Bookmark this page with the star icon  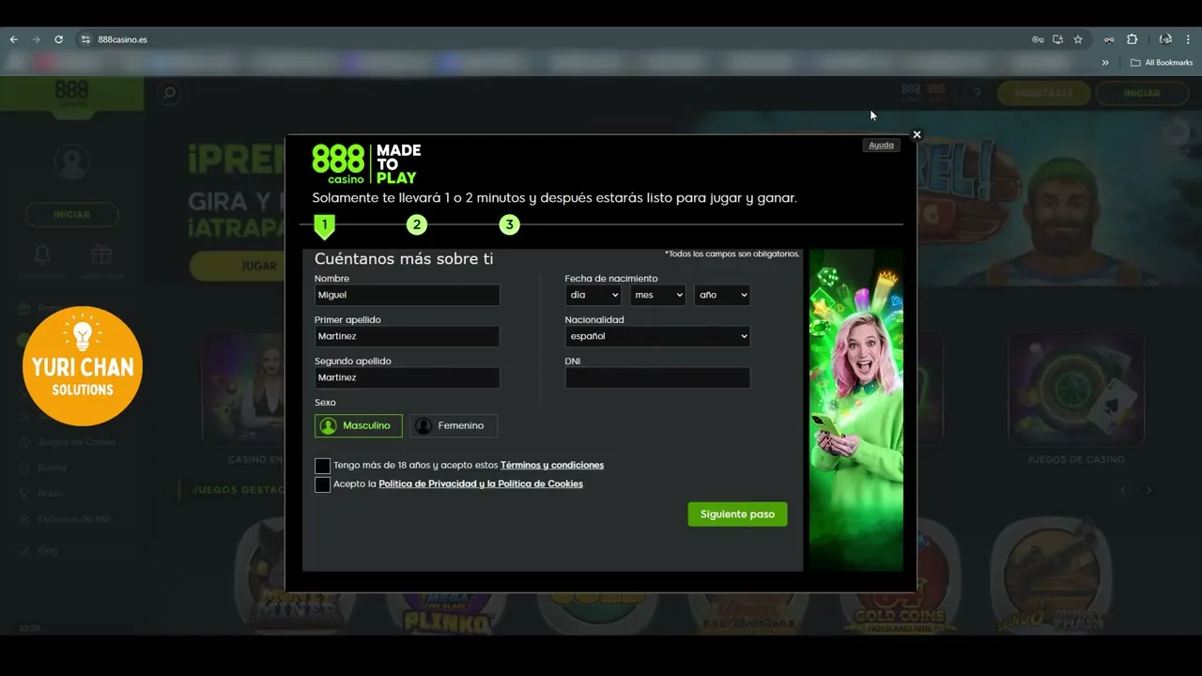[x=1078, y=39]
